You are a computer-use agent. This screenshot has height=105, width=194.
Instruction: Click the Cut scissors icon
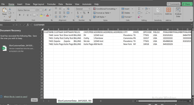pyautogui.click(x=10, y=9)
